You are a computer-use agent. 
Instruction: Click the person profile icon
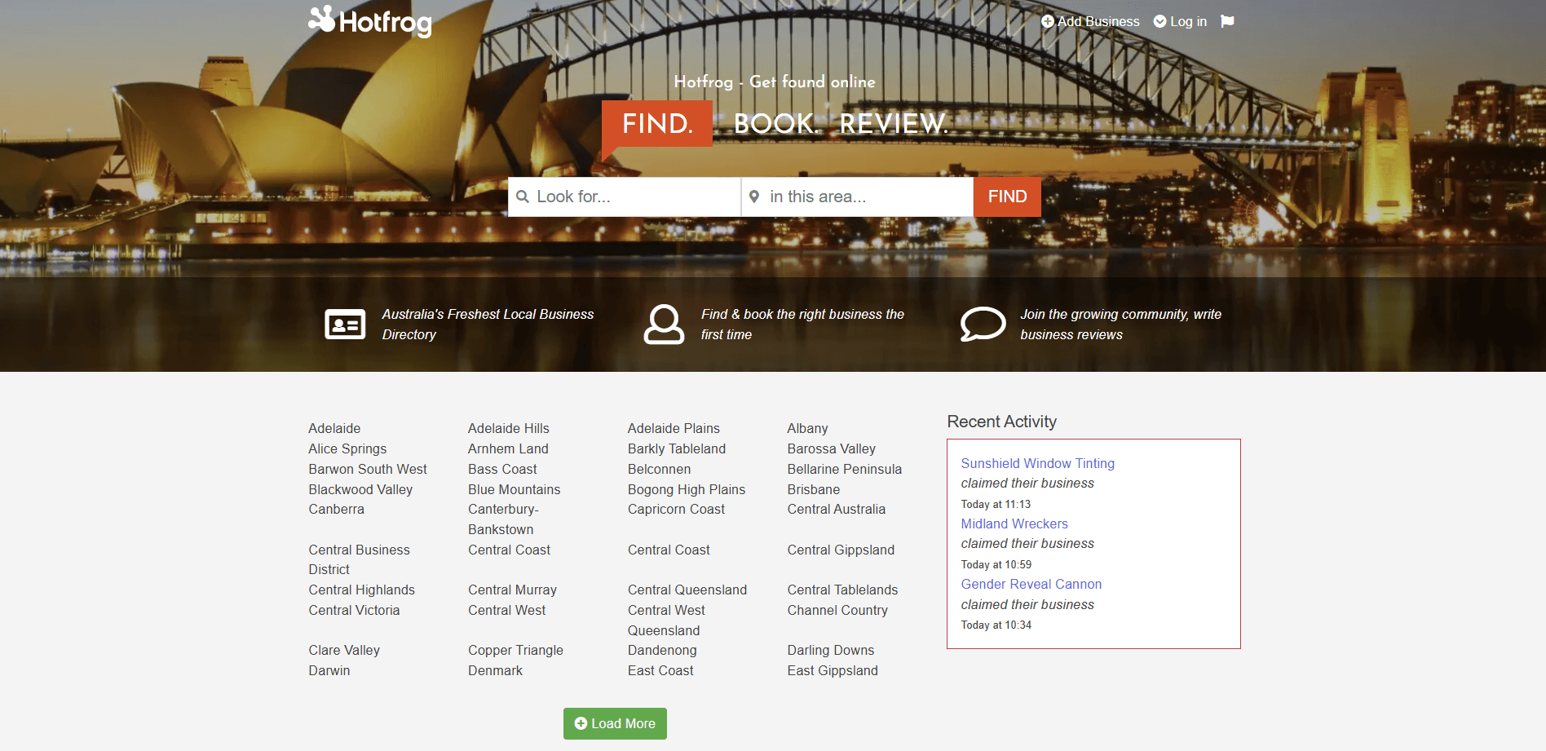coord(664,325)
